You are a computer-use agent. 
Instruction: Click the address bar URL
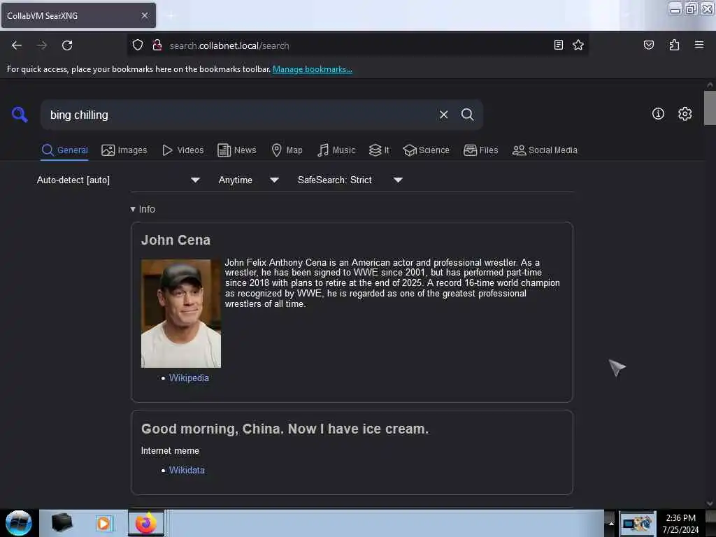tap(229, 45)
